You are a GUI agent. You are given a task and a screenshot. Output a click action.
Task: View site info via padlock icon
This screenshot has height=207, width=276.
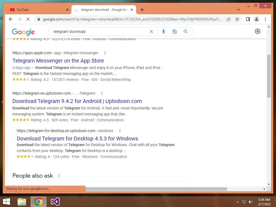pos(39,19)
